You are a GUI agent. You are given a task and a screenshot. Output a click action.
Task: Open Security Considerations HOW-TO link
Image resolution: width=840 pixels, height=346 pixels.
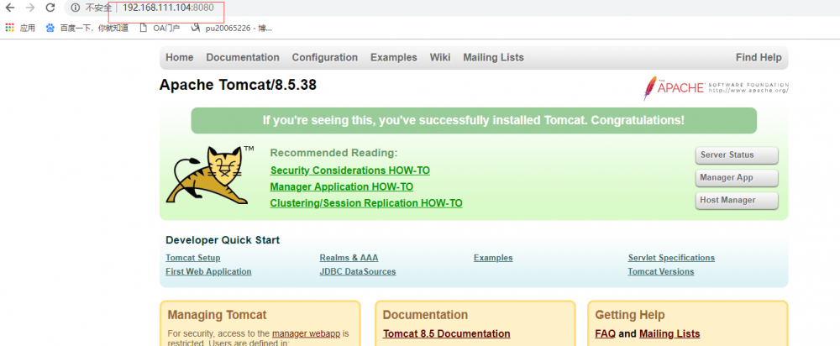click(x=349, y=170)
